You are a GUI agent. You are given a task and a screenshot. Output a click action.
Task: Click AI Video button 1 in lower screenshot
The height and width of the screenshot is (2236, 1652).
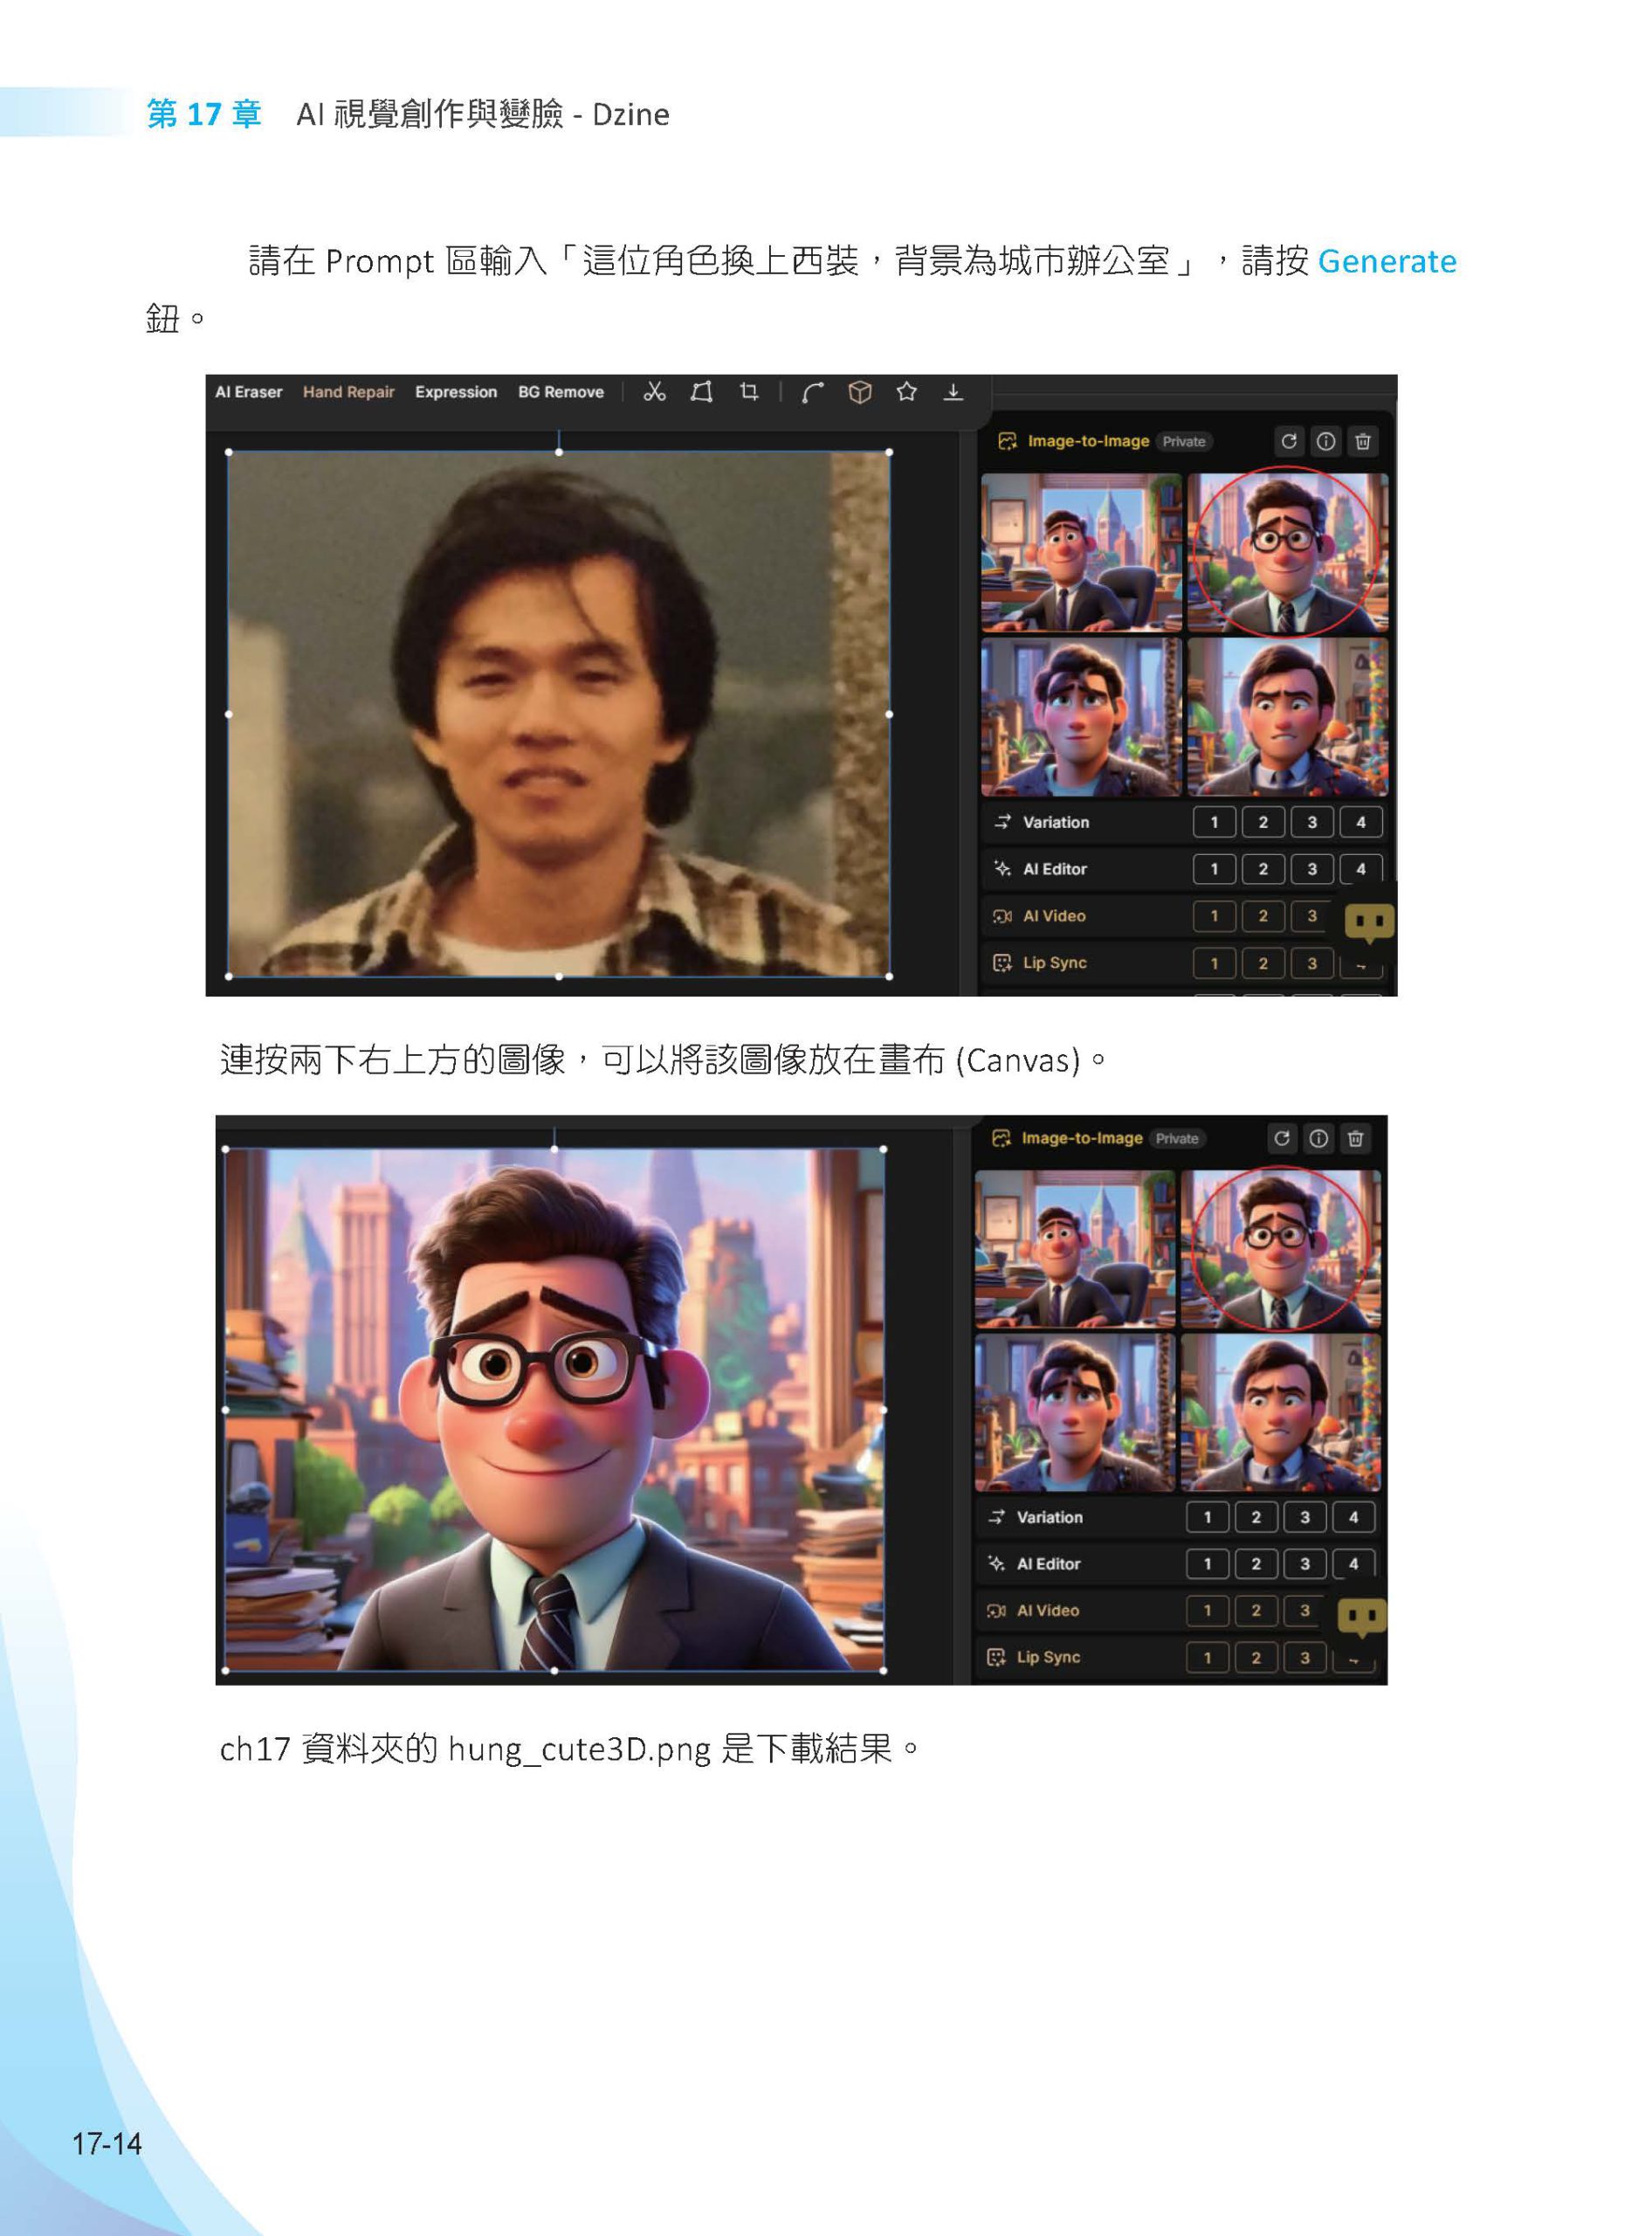click(1207, 1611)
